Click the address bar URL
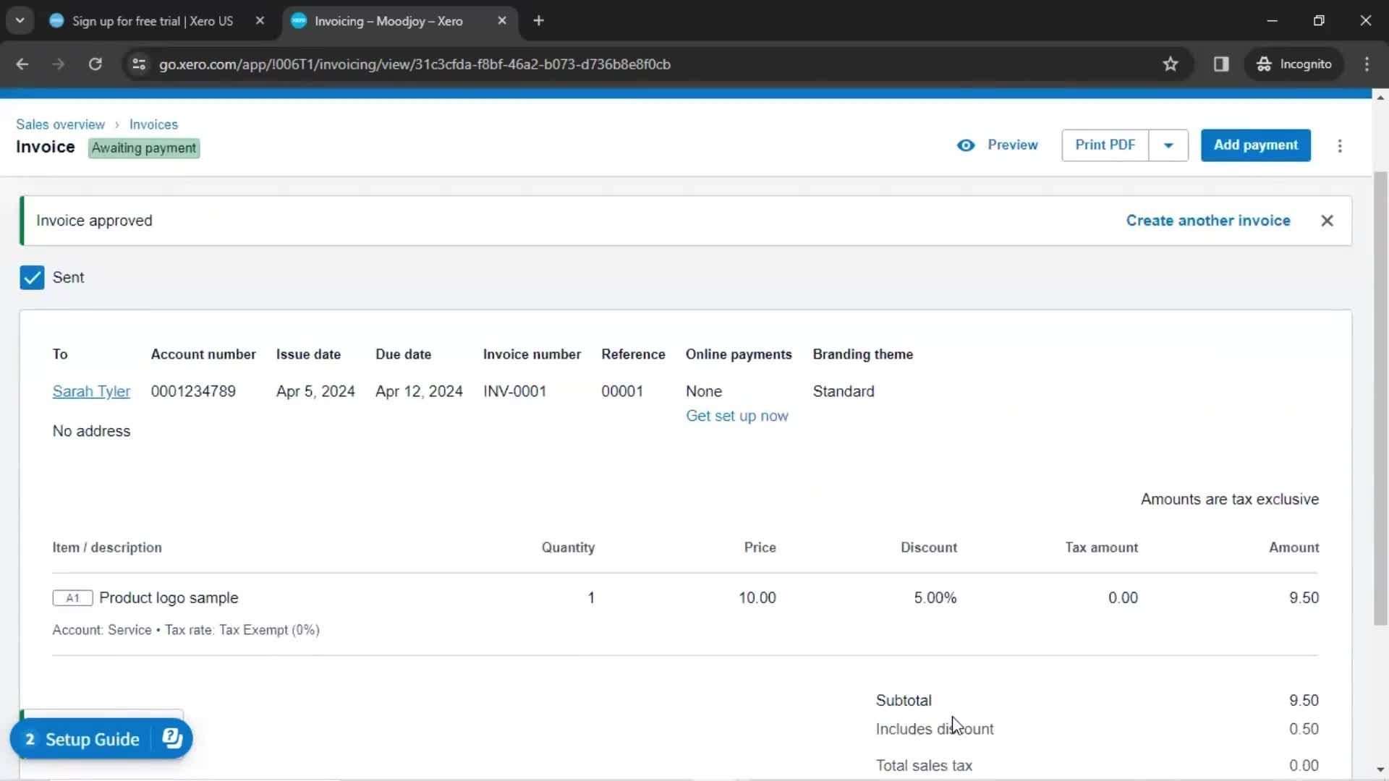The image size is (1389, 781). pos(415,64)
